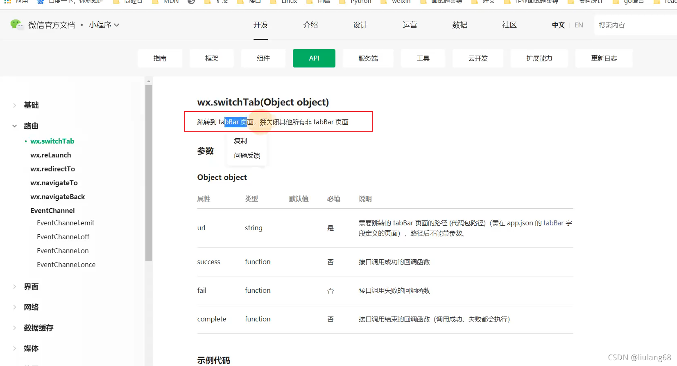This screenshot has width=677, height=366.
Task: Click the 示例代码 heading
Action: (214, 360)
